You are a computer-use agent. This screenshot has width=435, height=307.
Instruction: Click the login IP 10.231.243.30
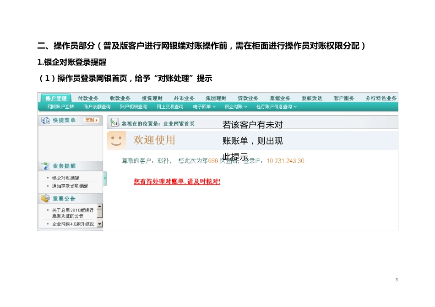point(285,161)
